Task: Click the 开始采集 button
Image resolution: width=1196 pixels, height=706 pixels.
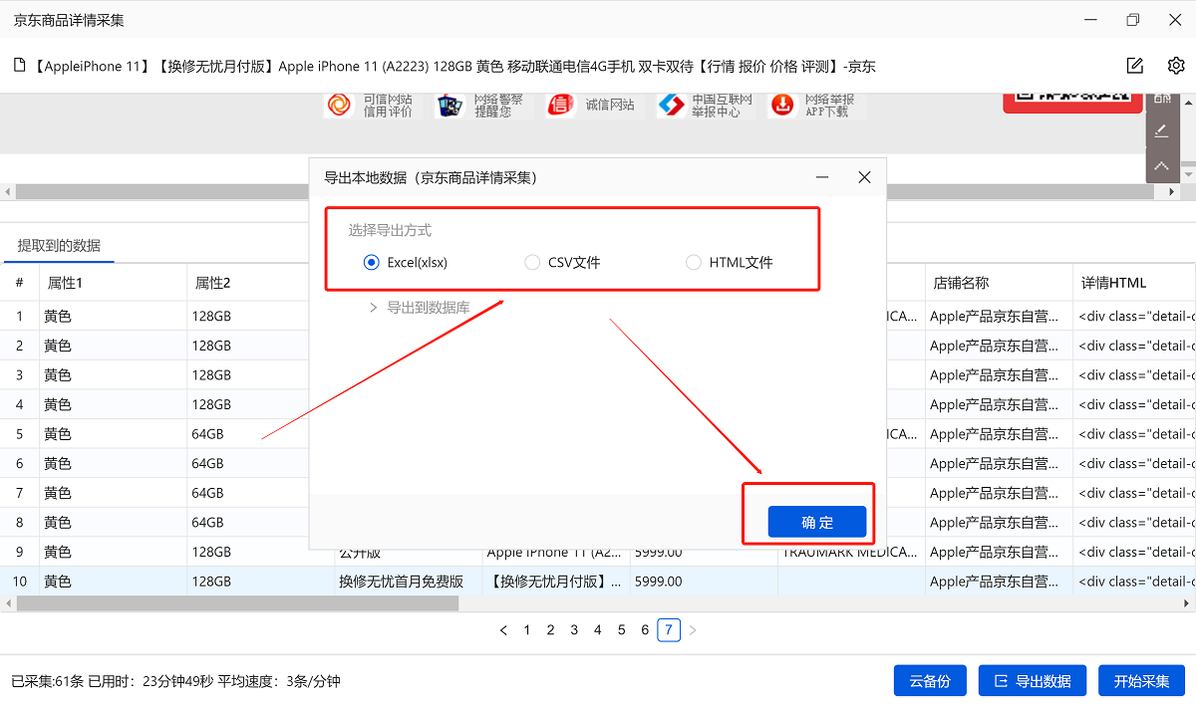Action: tap(1141, 681)
